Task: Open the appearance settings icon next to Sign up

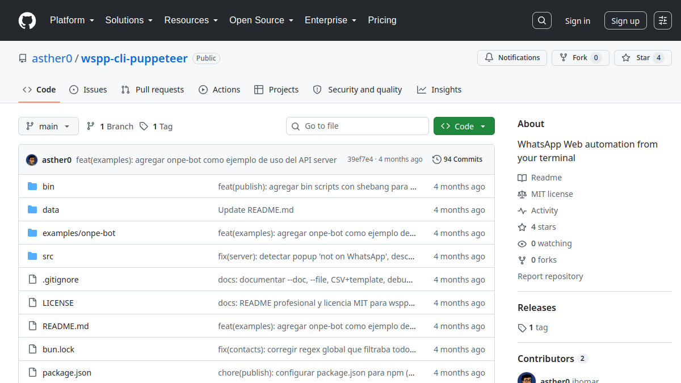Action: point(663,20)
